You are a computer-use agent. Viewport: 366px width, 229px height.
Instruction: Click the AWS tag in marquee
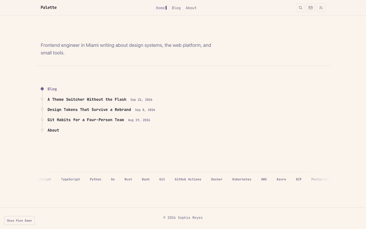click(264, 179)
